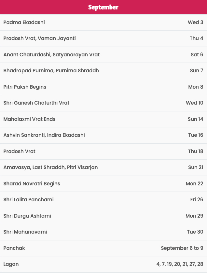Click the Lagan dates 4, 7, 19 list

click(x=180, y=264)
